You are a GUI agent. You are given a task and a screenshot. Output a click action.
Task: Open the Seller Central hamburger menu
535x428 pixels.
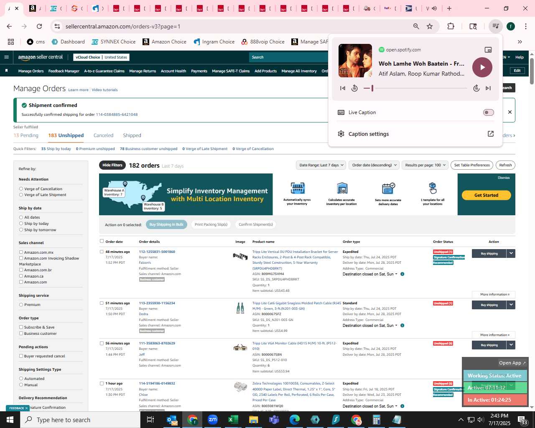pyautogui.click(x=6, y=57)
